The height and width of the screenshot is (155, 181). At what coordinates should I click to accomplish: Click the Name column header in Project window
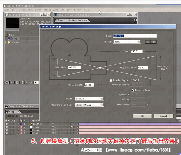point(11,35)
